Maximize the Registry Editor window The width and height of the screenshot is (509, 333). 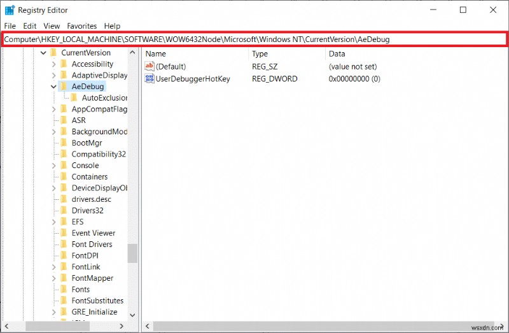[x=463, y=10]
